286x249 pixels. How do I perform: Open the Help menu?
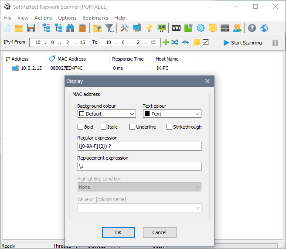pyautogui.click(x=119, y=18)
